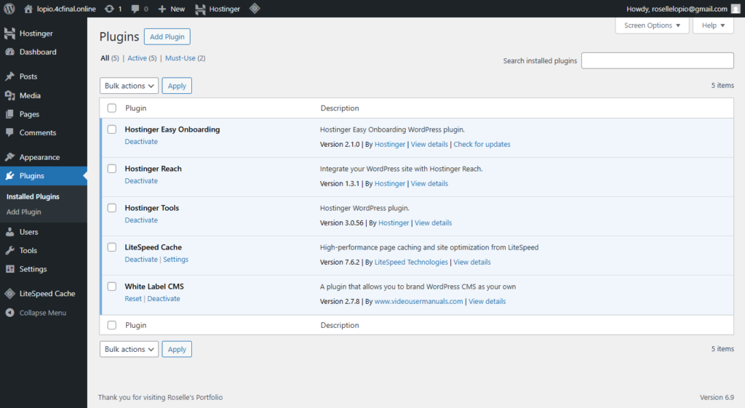Open the top Bulk actions dropdown

129,86
